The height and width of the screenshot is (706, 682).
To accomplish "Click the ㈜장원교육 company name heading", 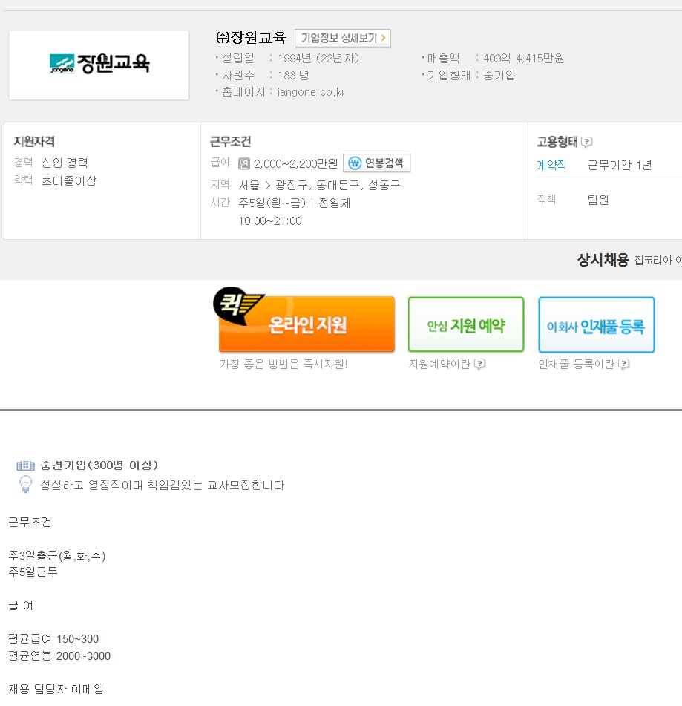I will click(251, 38).
